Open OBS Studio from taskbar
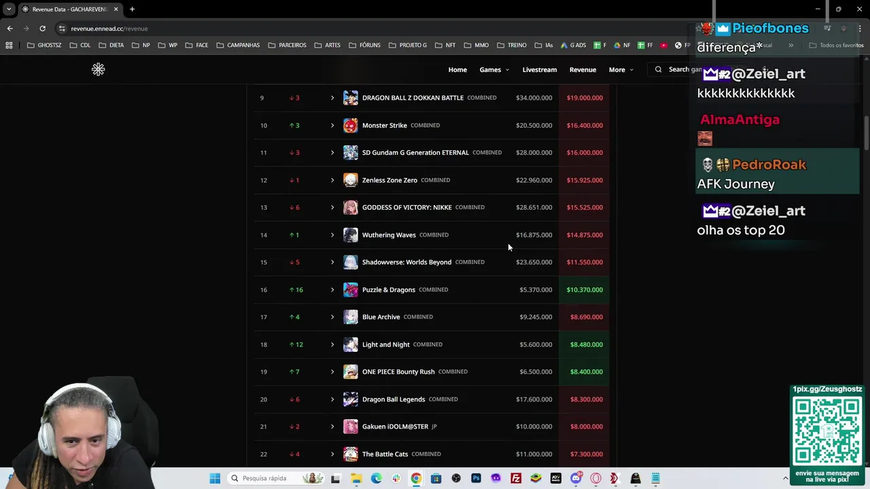 [x=456, y=478]
